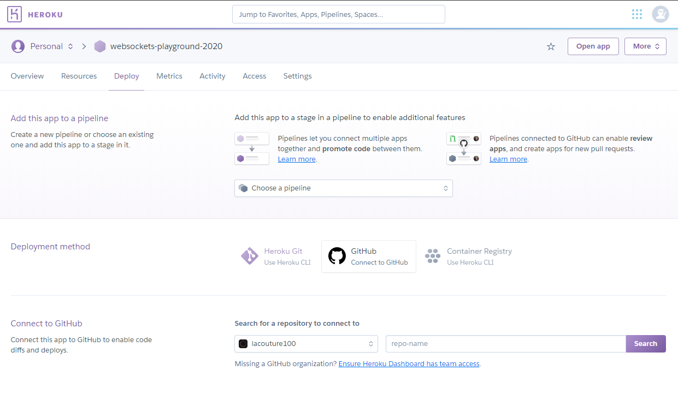Screen dimensions: 678x394
Task: Click the Deployment method heading
Action: pyautogui.click(x=50, y=247)
